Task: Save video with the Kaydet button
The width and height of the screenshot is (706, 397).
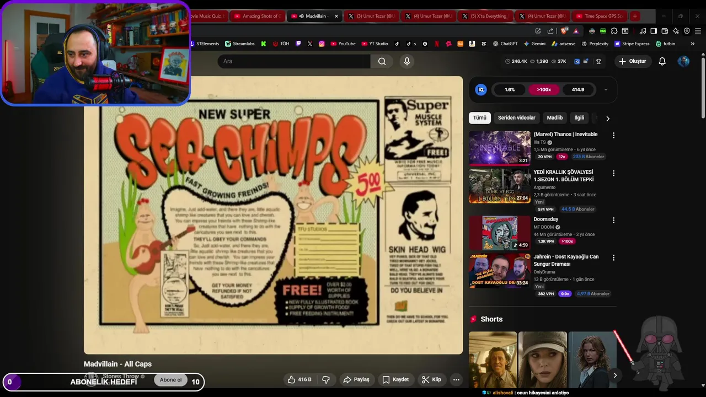Action: tap(396, 379)
